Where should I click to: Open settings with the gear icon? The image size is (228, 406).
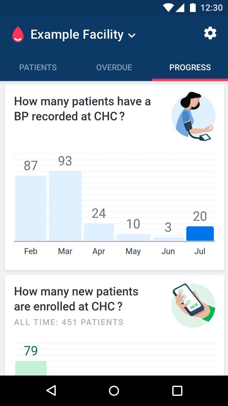coord(210,33)
